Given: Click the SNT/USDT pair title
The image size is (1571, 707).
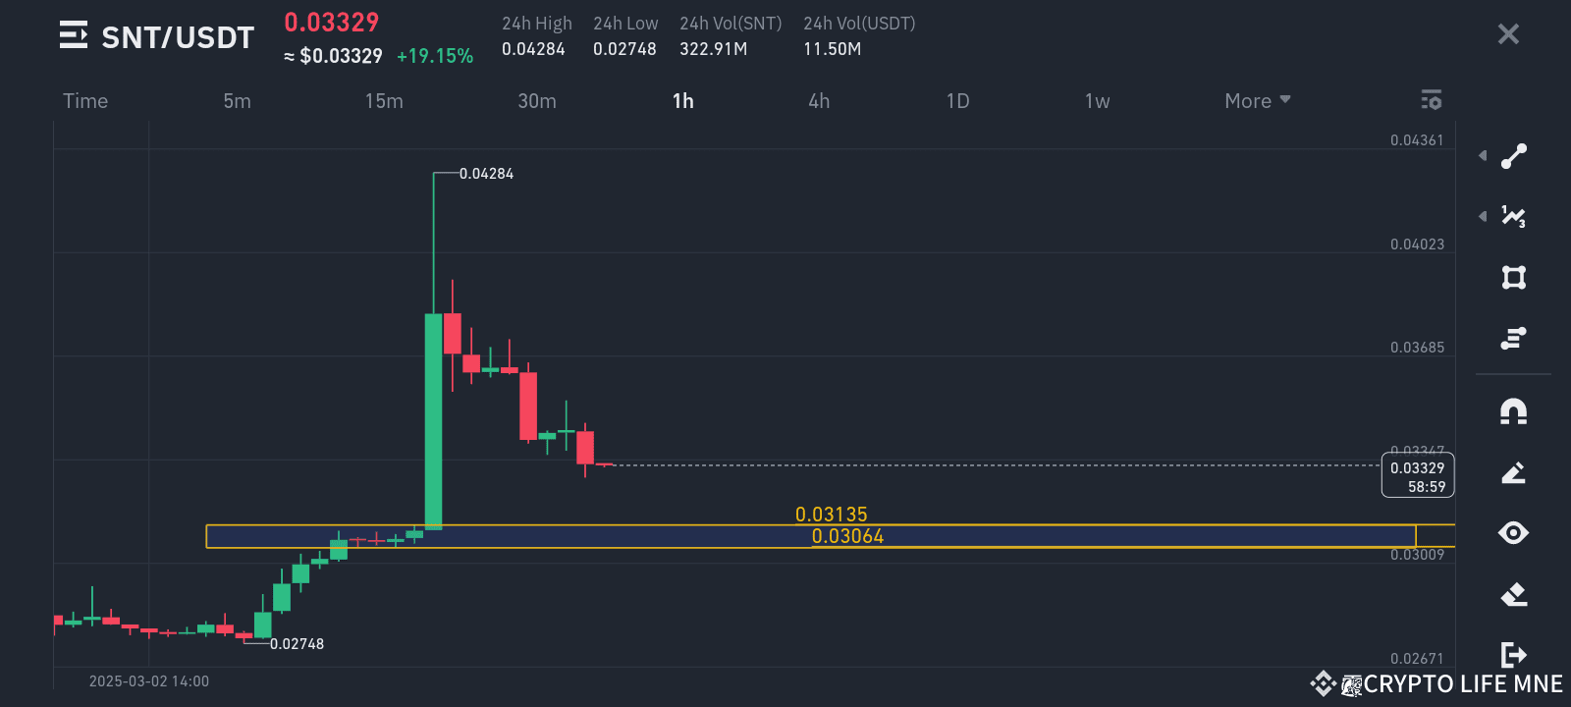Looking at the screenshot, I should click(178, 37).
